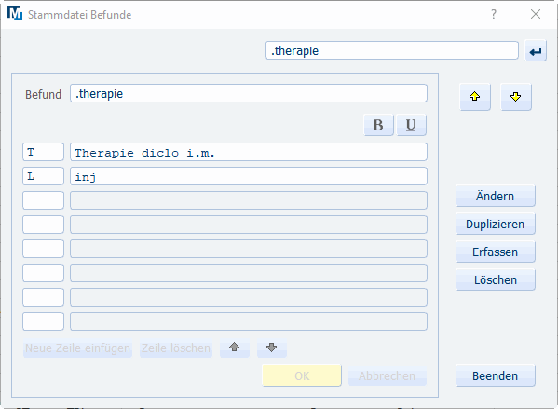Screen dimensions: 558x409
Task: Close the Stammdatei Befunde window
Action: point(536,14)
